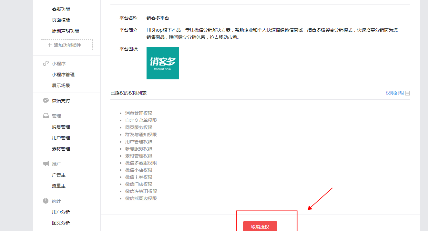Click the 微信支付 chat bubble icon
The image size is (428, 231).
coord(46,100)
